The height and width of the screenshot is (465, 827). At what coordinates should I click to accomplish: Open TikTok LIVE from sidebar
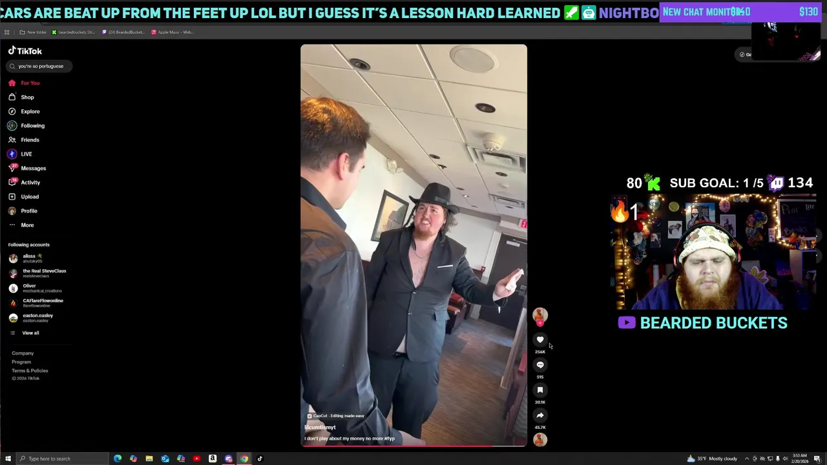[x=20, y=154]
